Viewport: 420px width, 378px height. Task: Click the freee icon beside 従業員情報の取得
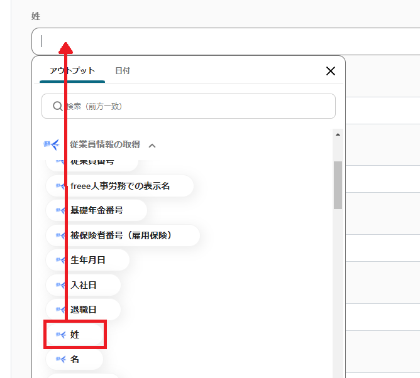(x=51, y=144)
